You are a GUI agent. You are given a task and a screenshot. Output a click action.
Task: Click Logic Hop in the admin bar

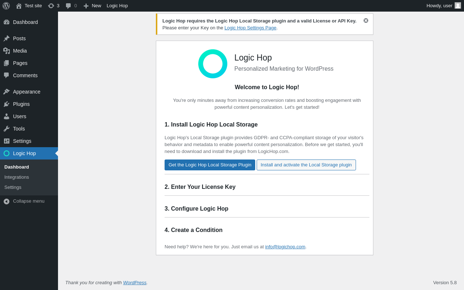117,6
